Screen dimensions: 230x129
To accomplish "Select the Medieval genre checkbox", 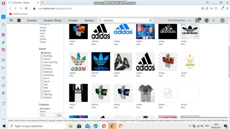I will pyautogui.click(x=42, y=72).
